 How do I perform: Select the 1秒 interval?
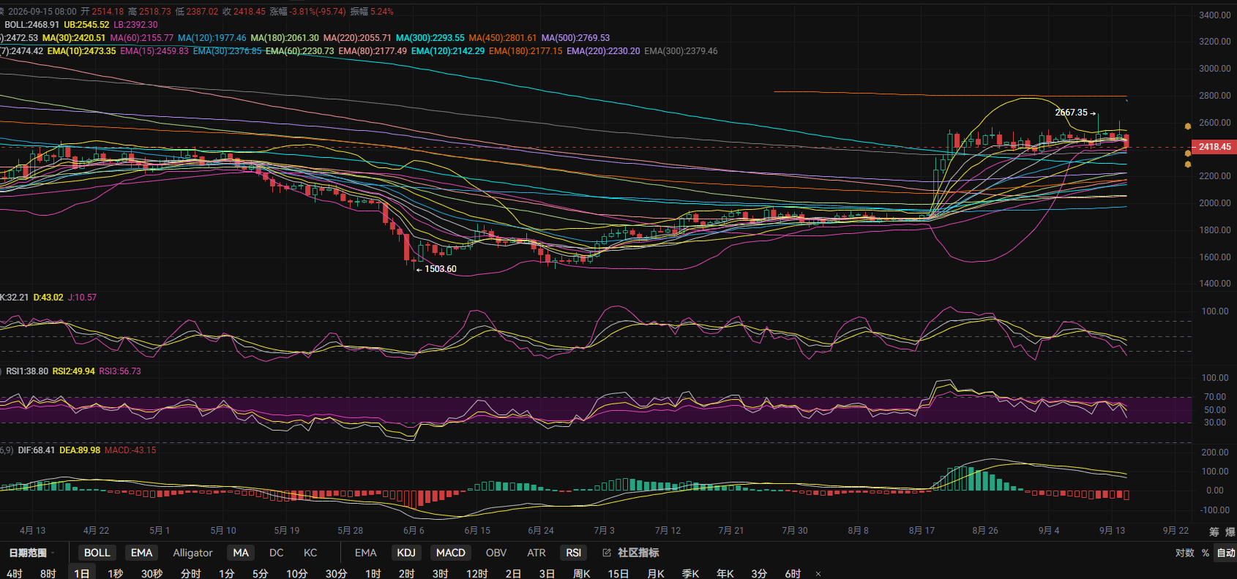click(116, 574)
